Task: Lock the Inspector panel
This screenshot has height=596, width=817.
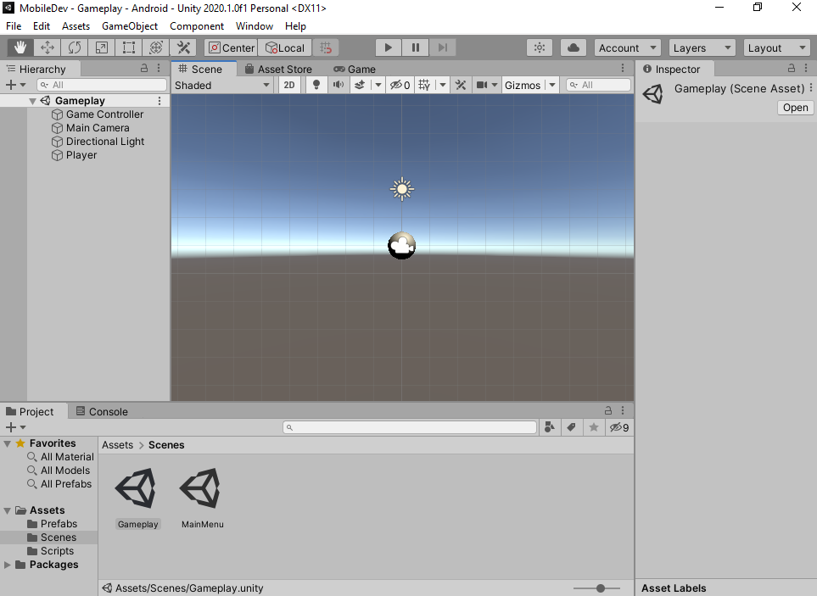Action: click(x=792, y=68)
